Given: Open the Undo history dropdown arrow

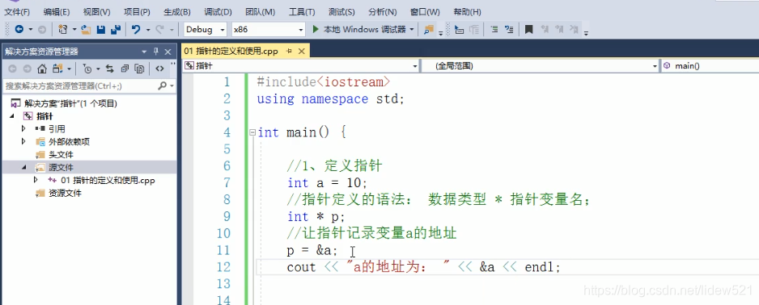Looking at the screenshot, I should pos(147,29).
